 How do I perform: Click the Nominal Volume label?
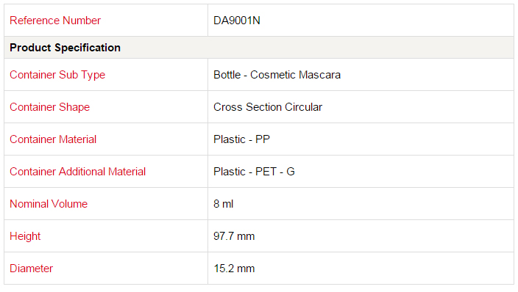point(49,204)
